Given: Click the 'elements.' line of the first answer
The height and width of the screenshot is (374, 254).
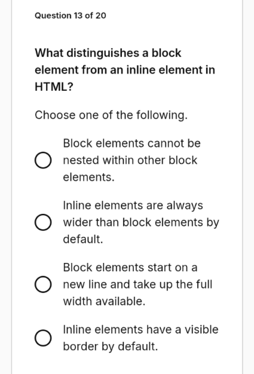Looking at the screenshot, I should (x=88, y=177).
